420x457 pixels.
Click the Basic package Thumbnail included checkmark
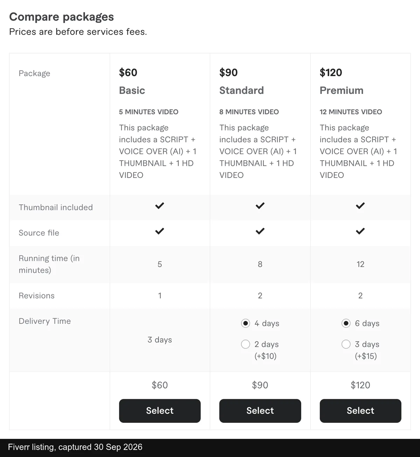[x=160, y=206]
